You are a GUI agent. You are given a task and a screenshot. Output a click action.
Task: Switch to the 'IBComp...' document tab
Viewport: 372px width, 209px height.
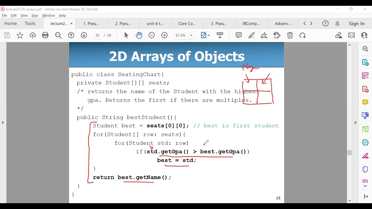251,24
